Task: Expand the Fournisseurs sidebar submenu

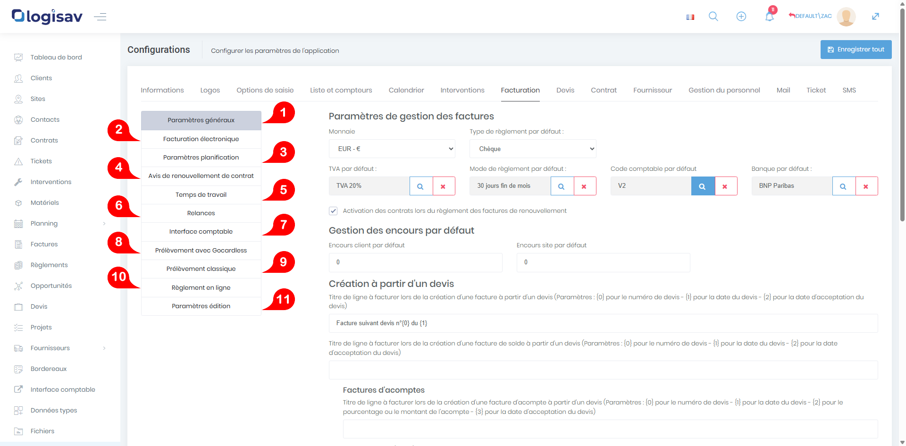Action: click(104, 348)
